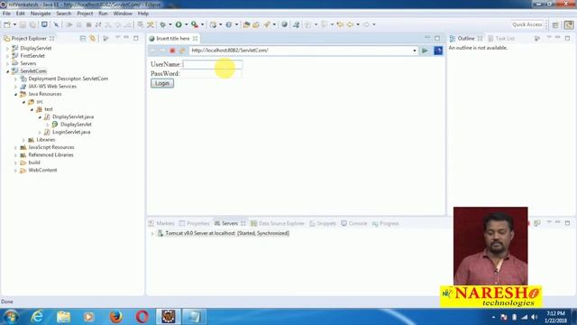Image resolution: width=577 pixels, height=325 pixels.
Task: Click the Login button
Action: 162,83
